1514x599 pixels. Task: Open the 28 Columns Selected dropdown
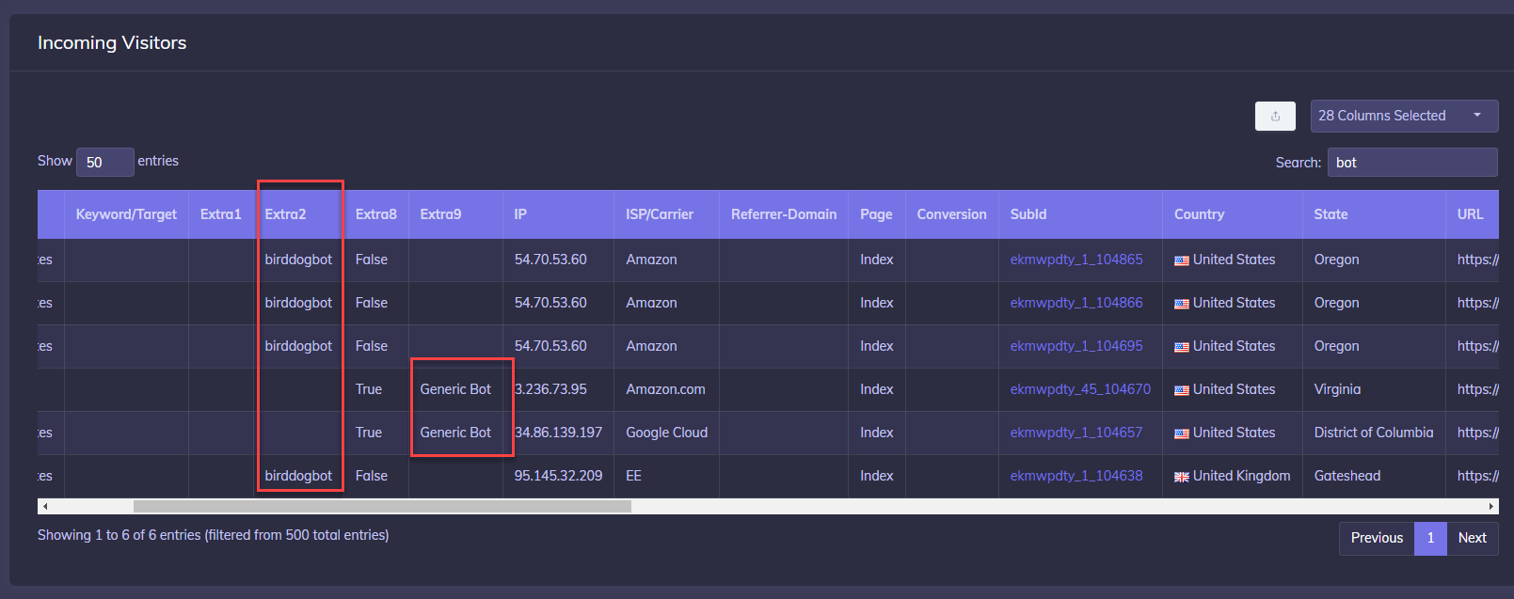click(x=1403, y=116)
